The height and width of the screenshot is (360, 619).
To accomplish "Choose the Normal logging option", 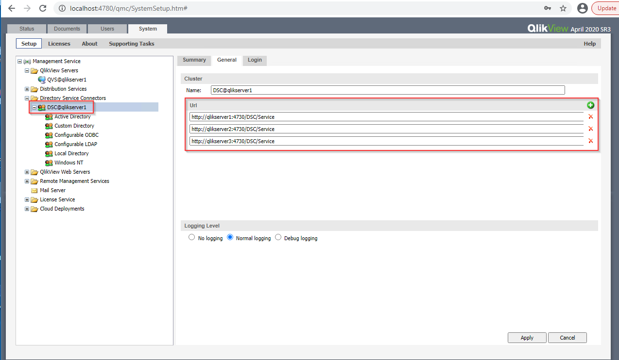I will tap(230, 238).
